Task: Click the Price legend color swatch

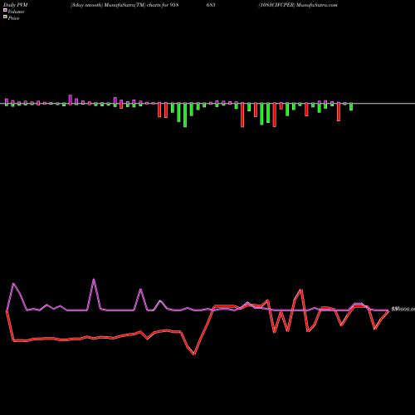Action: [5, 17]
